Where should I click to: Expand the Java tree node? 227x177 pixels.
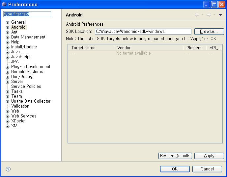pyautogui.click(x=7, y=52)
